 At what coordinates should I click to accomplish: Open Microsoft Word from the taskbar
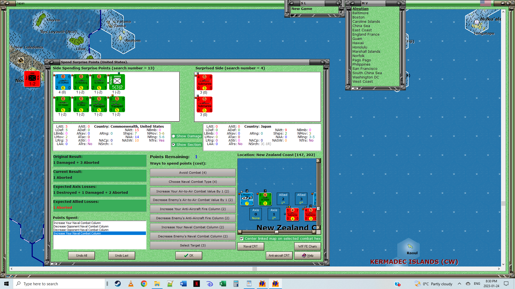[x=183, y=284]
